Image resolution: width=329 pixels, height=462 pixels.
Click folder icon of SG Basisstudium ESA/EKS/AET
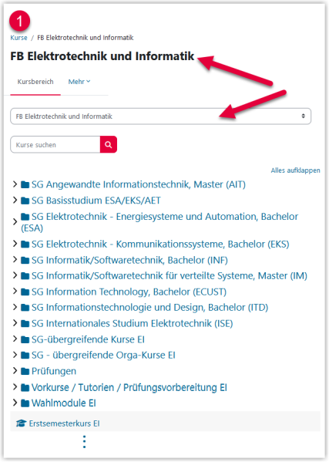pyautogui.click(x=25, y=201)
